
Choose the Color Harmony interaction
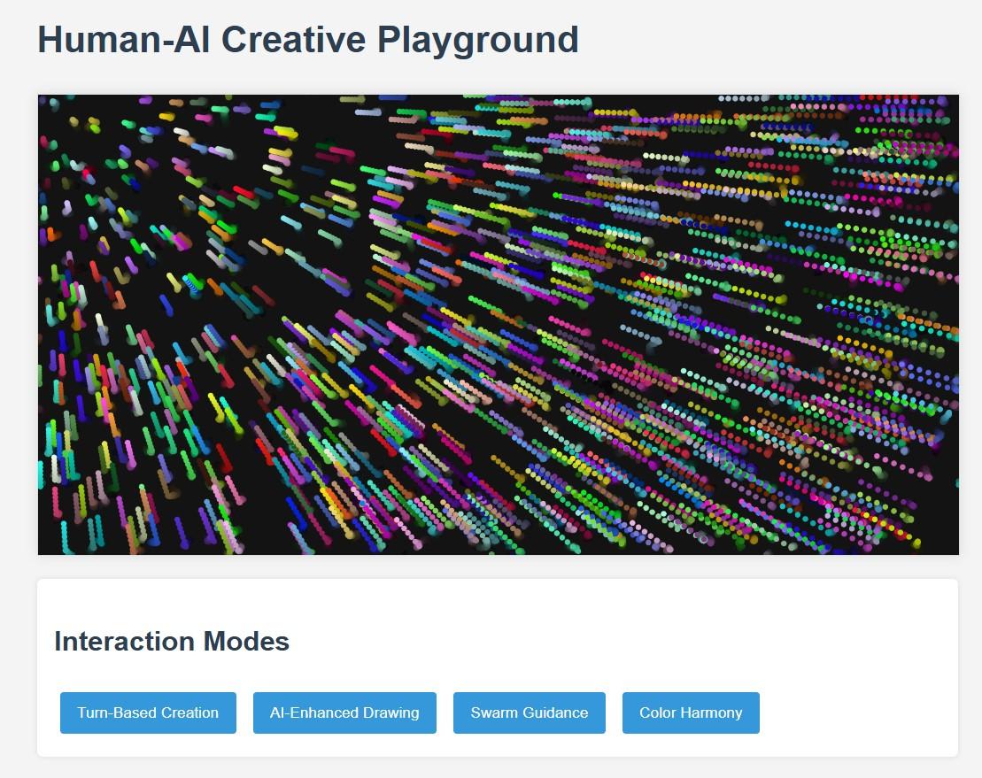(691, 713)
